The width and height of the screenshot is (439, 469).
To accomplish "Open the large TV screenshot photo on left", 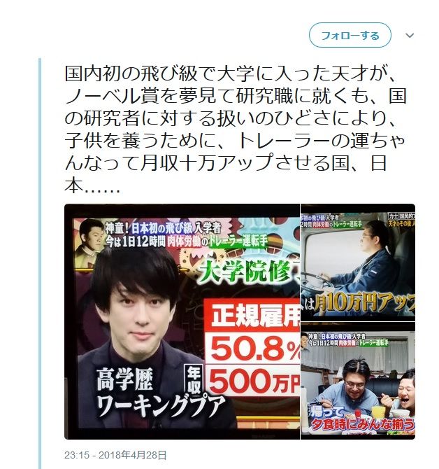I will click(182, 321).
